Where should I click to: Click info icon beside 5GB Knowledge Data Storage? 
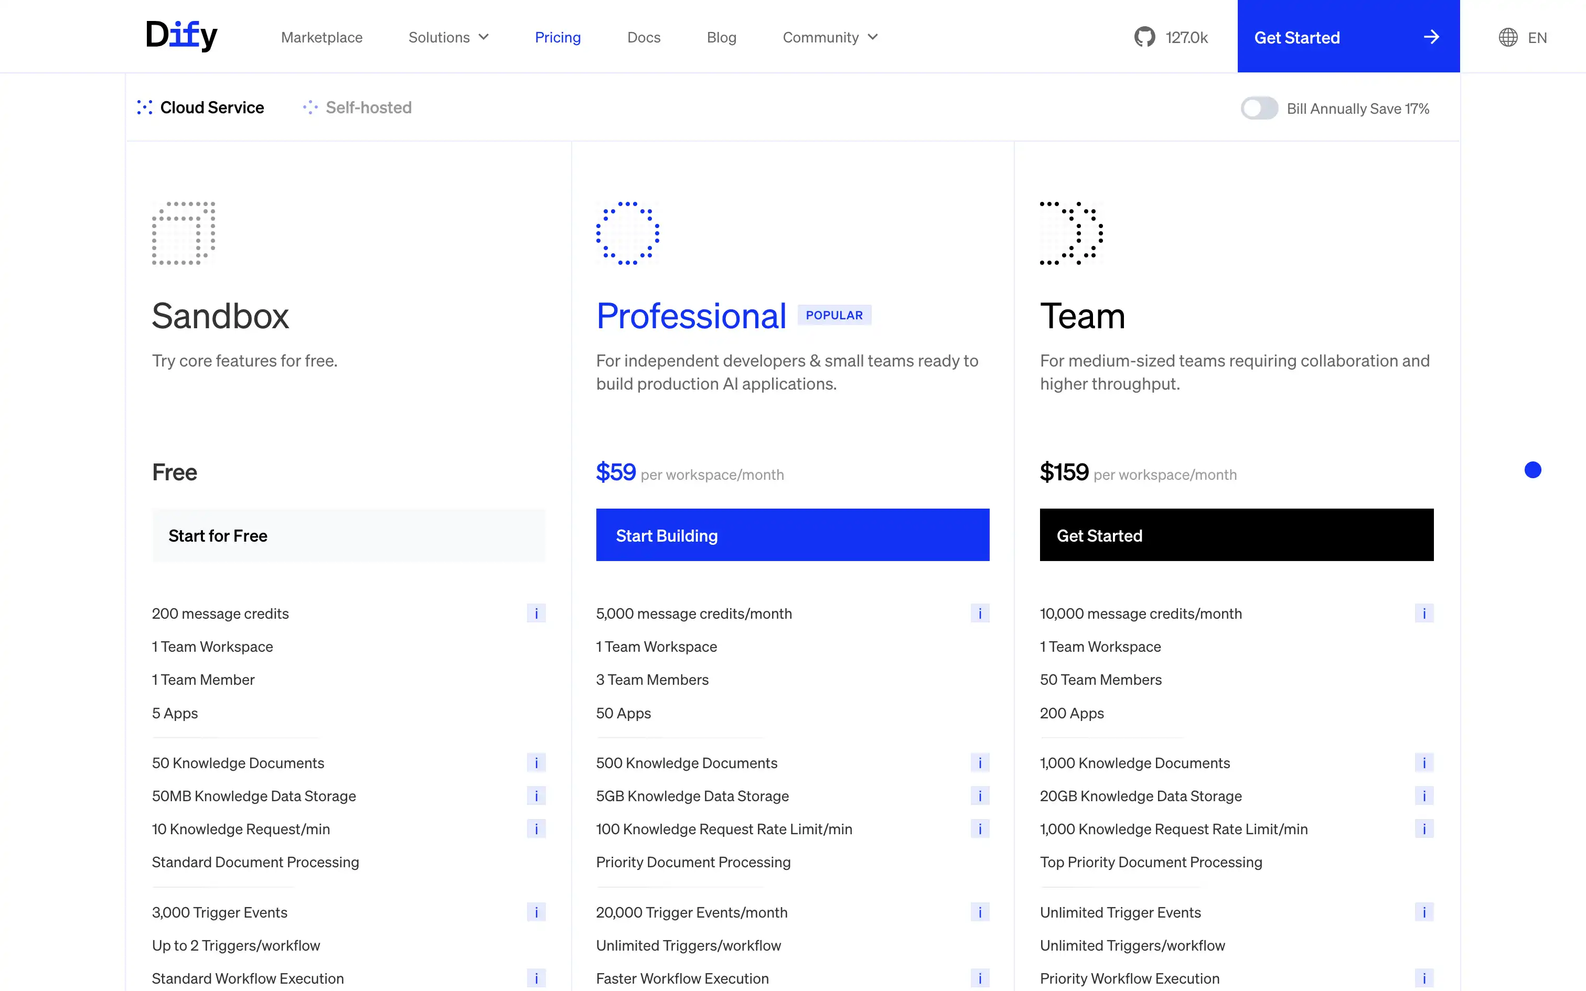coord(979,796)
